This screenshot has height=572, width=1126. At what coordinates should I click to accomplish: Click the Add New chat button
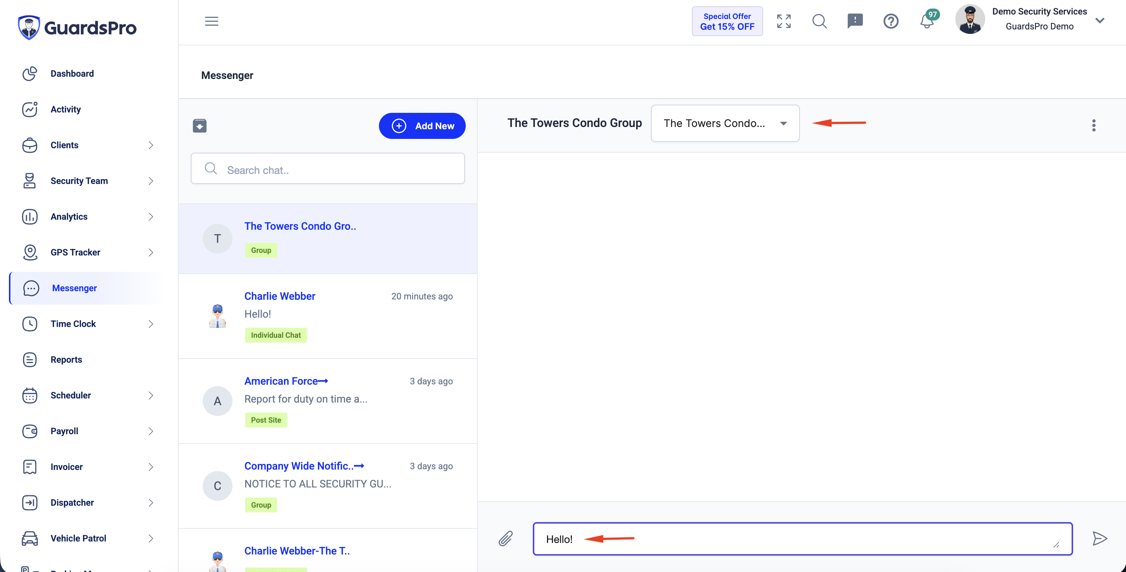point(422,126)
